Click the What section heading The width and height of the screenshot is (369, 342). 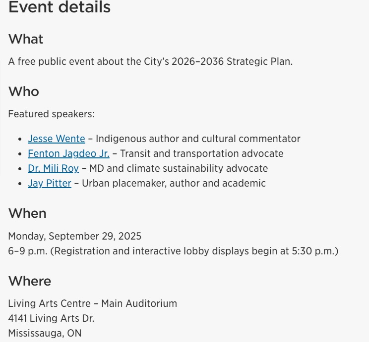tap(26, 39)
